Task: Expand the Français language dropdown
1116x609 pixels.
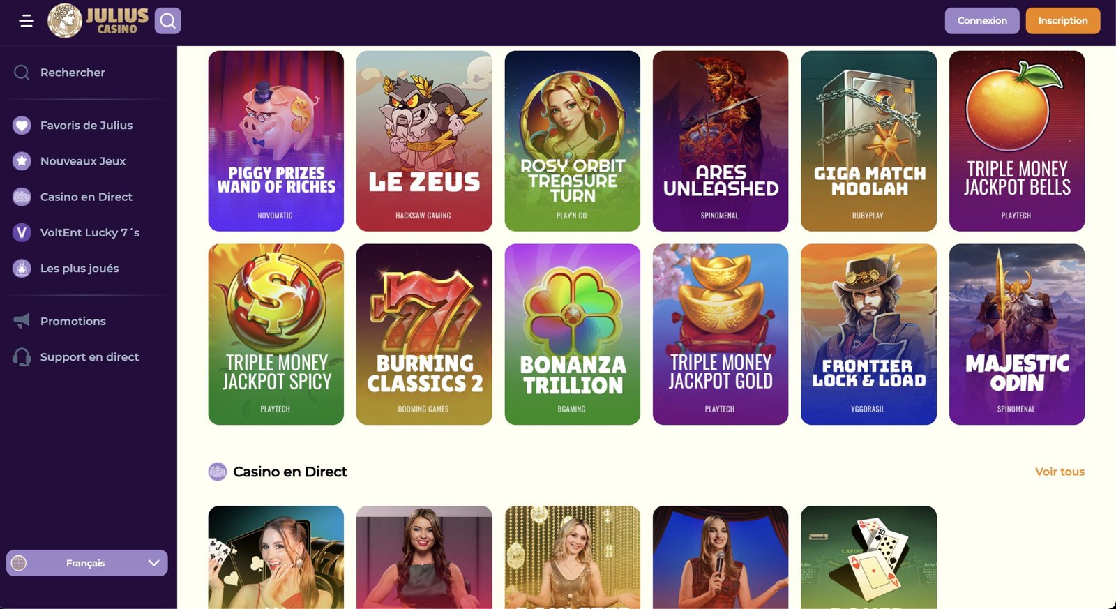Action: [87, 563]
